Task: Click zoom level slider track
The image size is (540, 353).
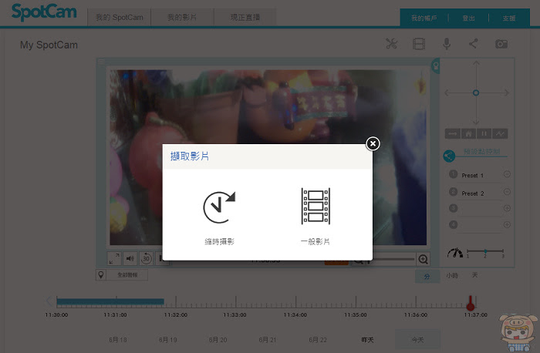Action: 393,259
